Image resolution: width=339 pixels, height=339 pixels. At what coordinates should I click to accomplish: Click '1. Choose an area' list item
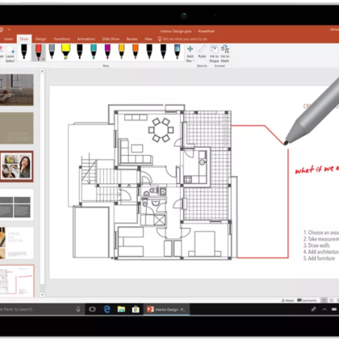321,232
